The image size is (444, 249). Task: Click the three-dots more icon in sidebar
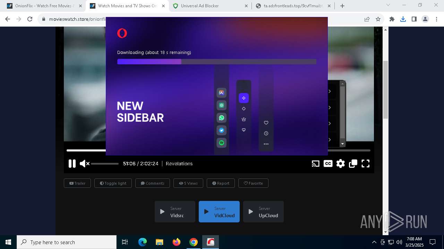tap(266, 144)
